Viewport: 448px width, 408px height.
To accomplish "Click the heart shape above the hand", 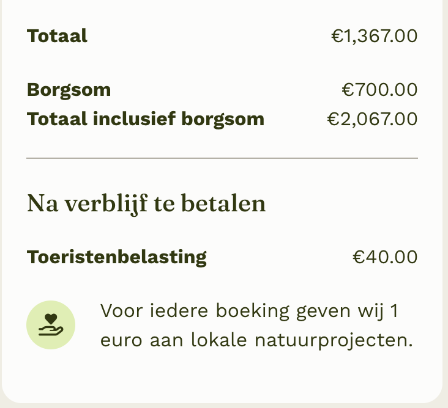I will (51, 318).
